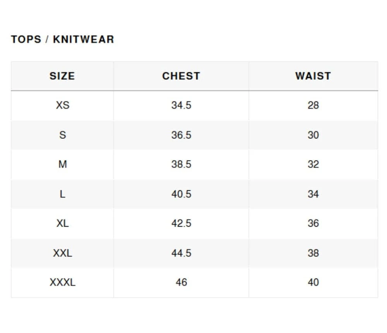Select the L size row label
The width and height of the screenshot is (387, 333).
pyautogui.click(x=62, y=194)
